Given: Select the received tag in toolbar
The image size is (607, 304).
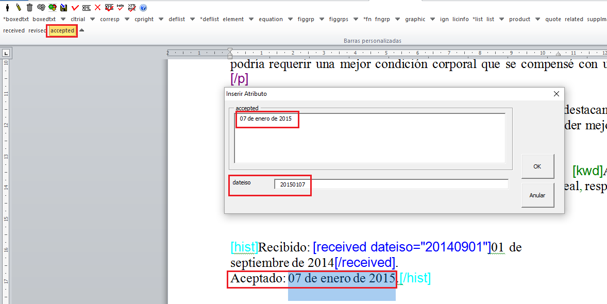Looking at the screenshot, I should pyautogui.click(x=14, y=30).
